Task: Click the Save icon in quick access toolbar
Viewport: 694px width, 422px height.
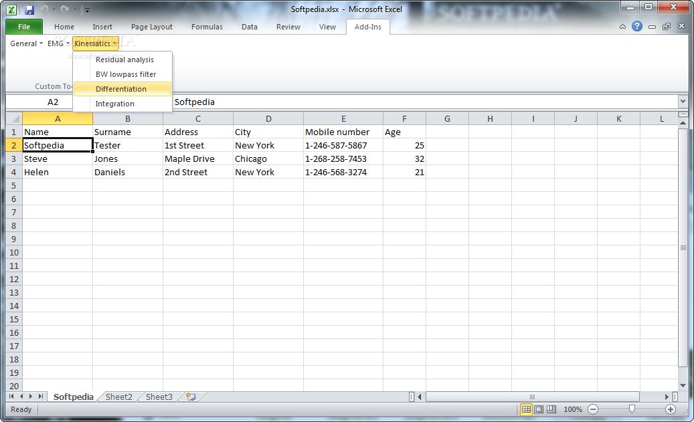Action: pyautogui.click(x=29, y=10)
